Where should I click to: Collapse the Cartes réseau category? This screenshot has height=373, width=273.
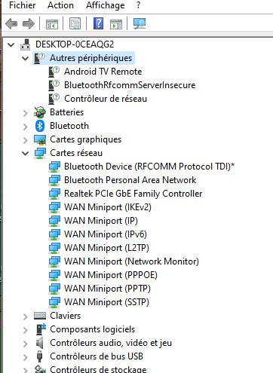(x=26, y=153)
